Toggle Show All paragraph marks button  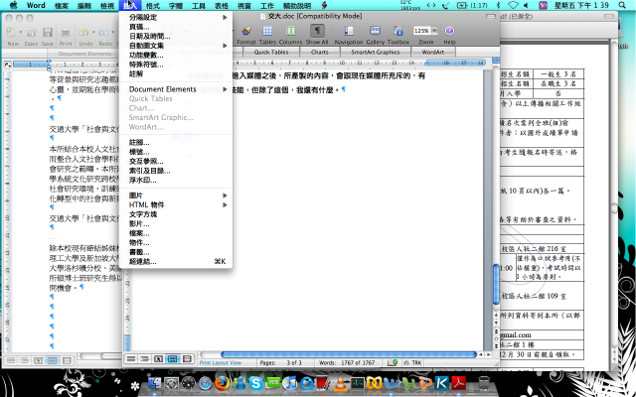(317, 31)
